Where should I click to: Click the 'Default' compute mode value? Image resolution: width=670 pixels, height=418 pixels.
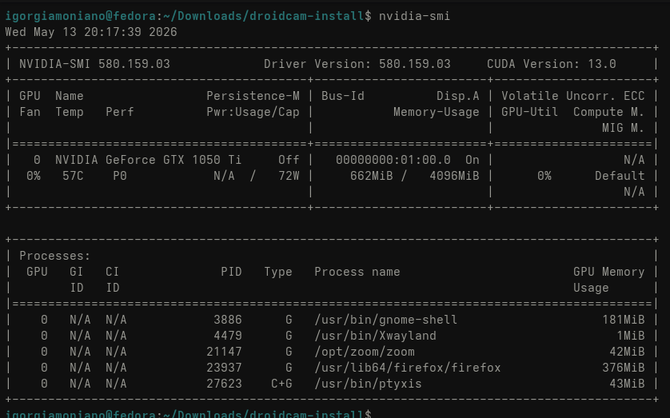point(620,176)
